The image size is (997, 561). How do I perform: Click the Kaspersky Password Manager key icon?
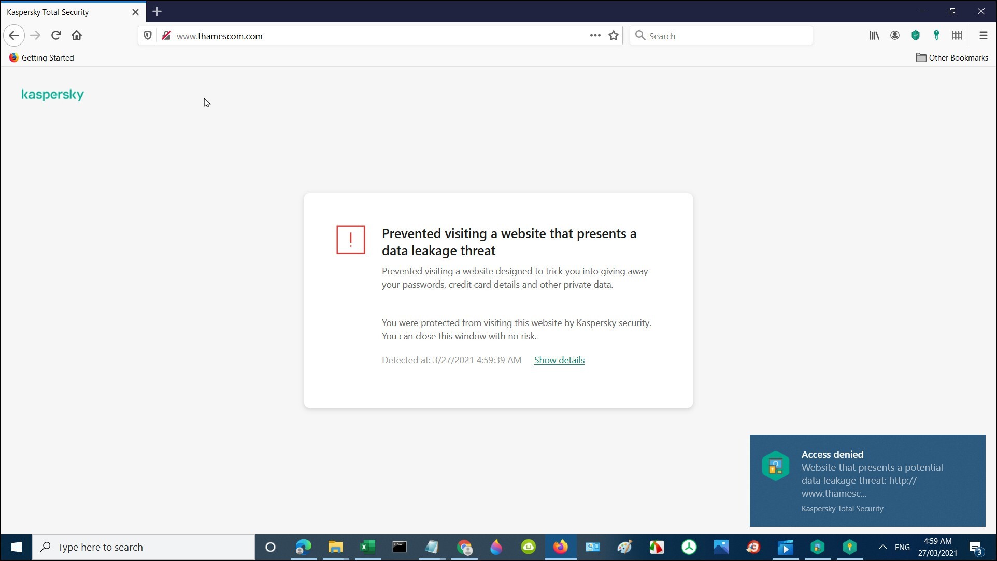click(936, 36)
